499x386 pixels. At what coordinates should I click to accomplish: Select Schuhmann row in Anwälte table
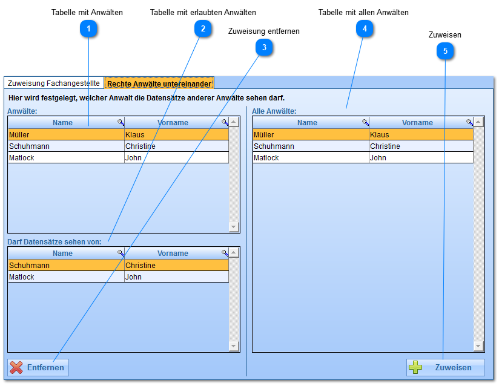[65, 146]
